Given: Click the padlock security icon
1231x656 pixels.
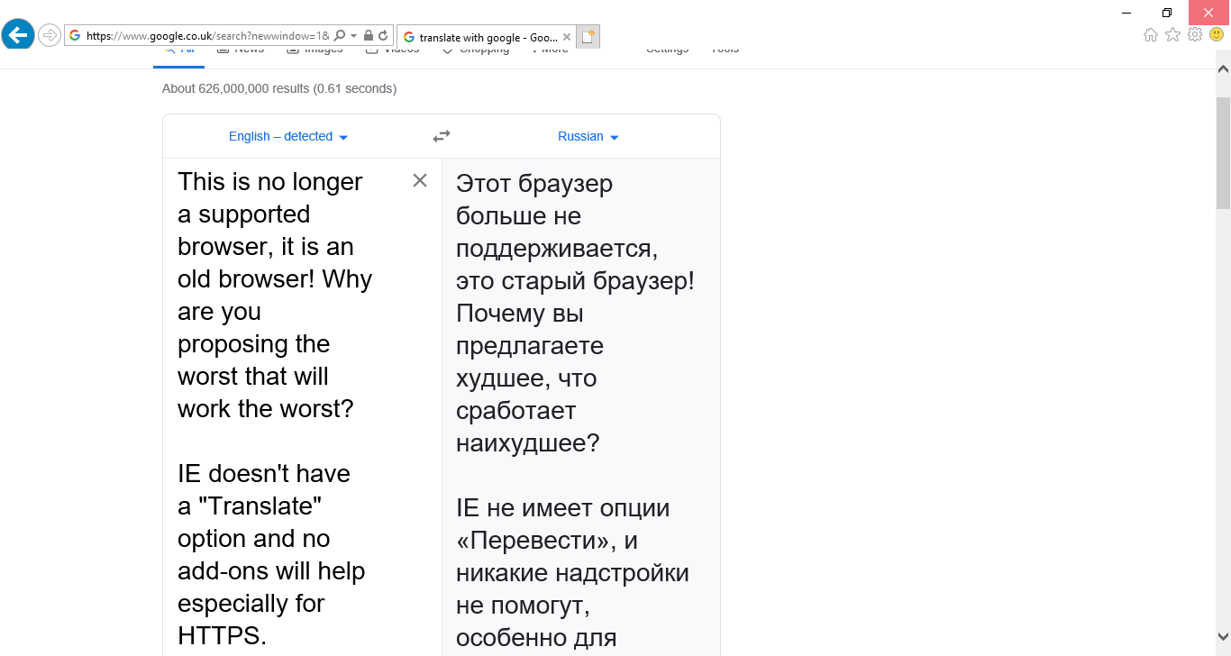Looking at the screenshot, I should click(369, 36).
